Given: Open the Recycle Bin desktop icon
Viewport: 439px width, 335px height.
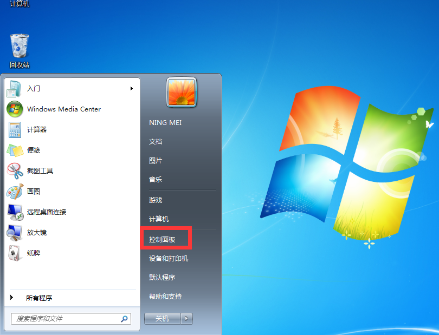Looking at the screenshot, I should click(20, 47).
